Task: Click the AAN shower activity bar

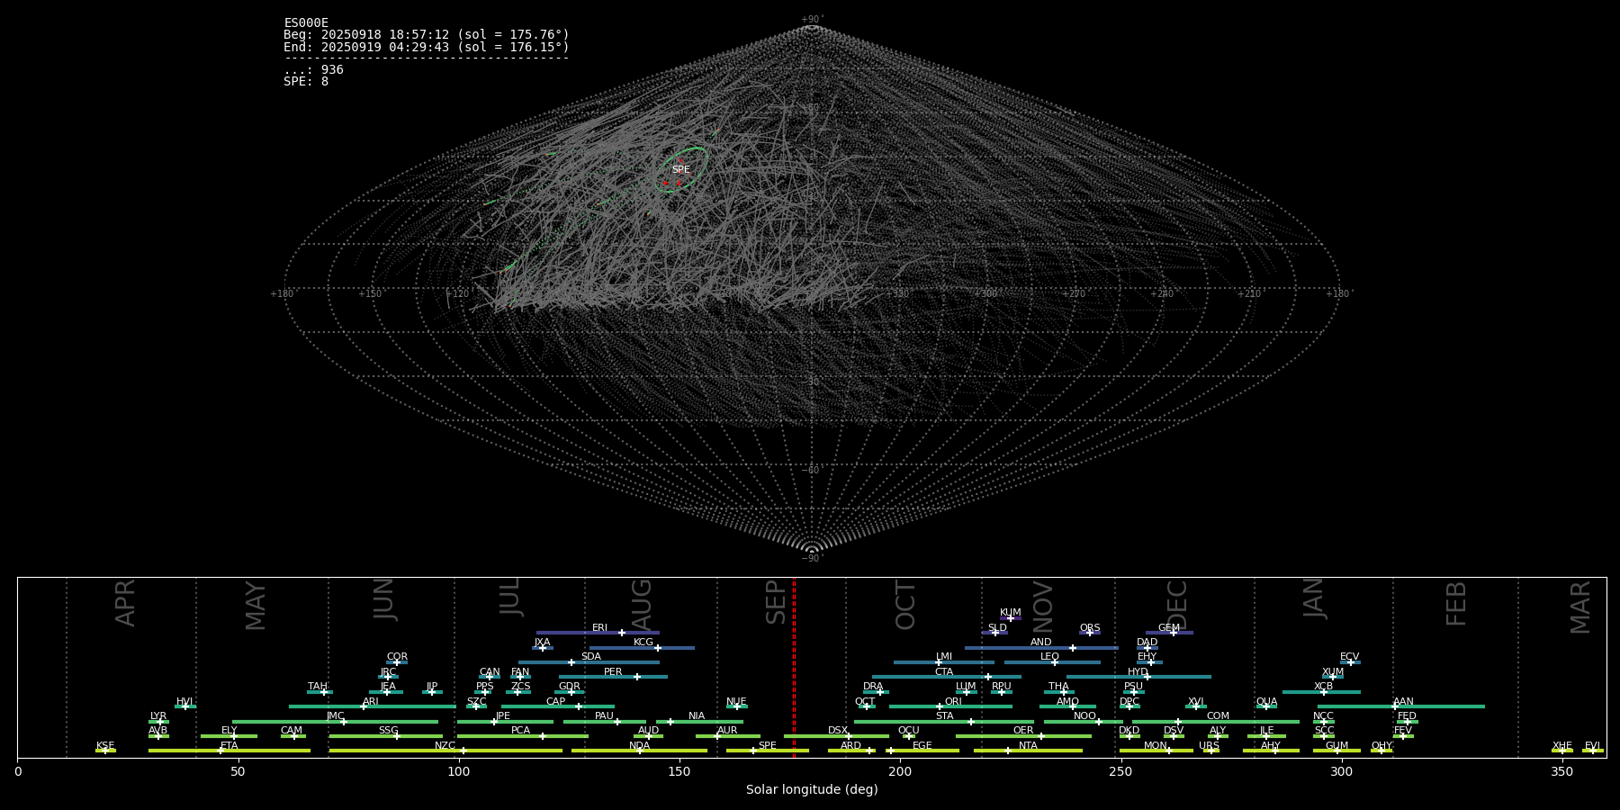Action: pos(1401,706)
